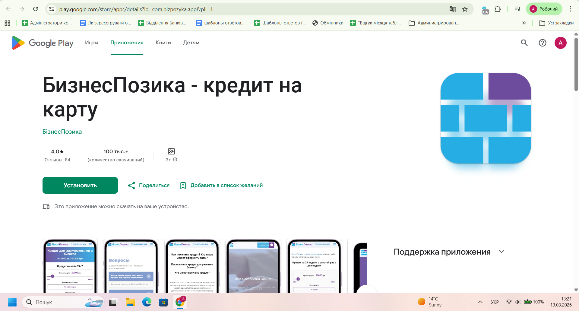Open the 3+ content rating info icon

click(175, 160)
